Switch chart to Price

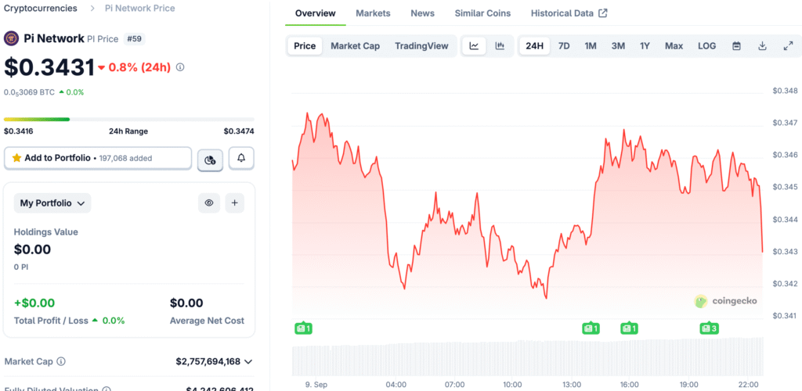coord(305,46)
